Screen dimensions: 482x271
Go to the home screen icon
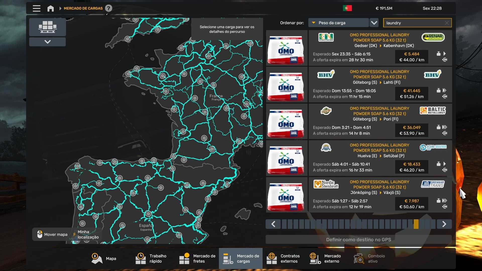[50, 8]
